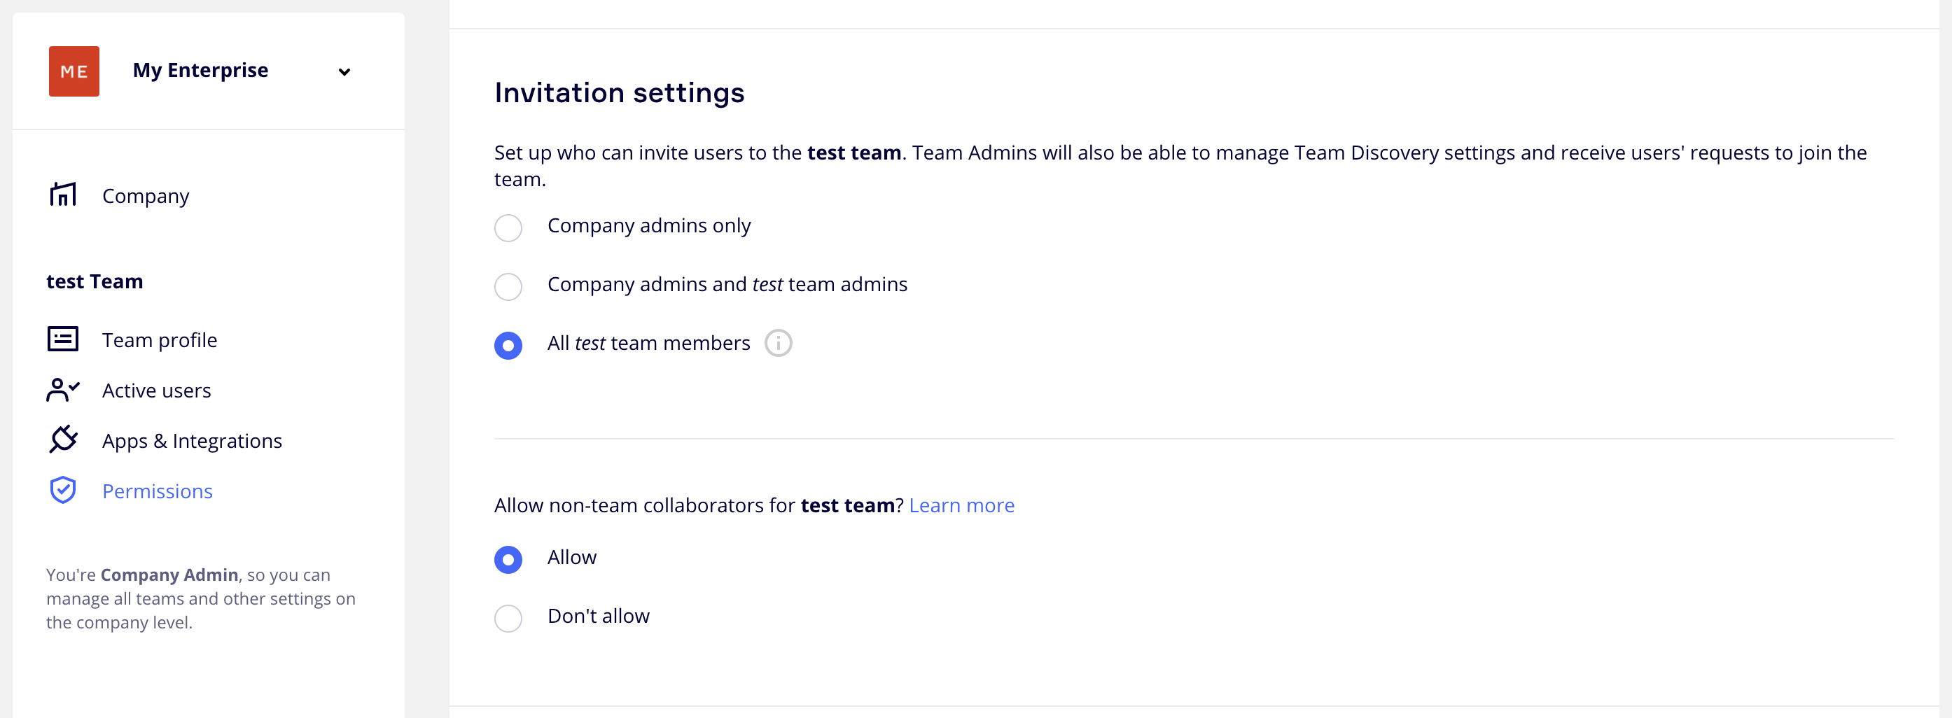
Task: Click info icon beside All test team members
Action: [x=777, y=343]
